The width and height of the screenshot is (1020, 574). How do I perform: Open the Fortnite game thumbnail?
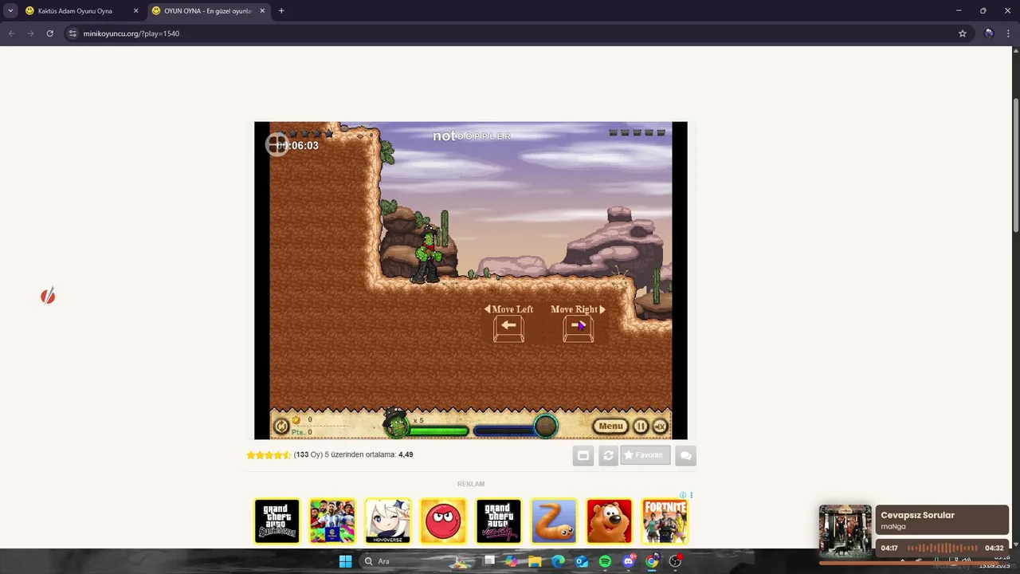click(665, 521)
